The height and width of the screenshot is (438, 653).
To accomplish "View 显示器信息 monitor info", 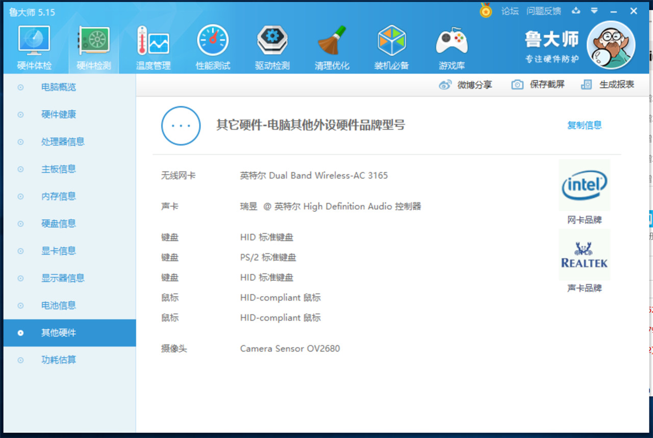I will click(x=69, y=278).
